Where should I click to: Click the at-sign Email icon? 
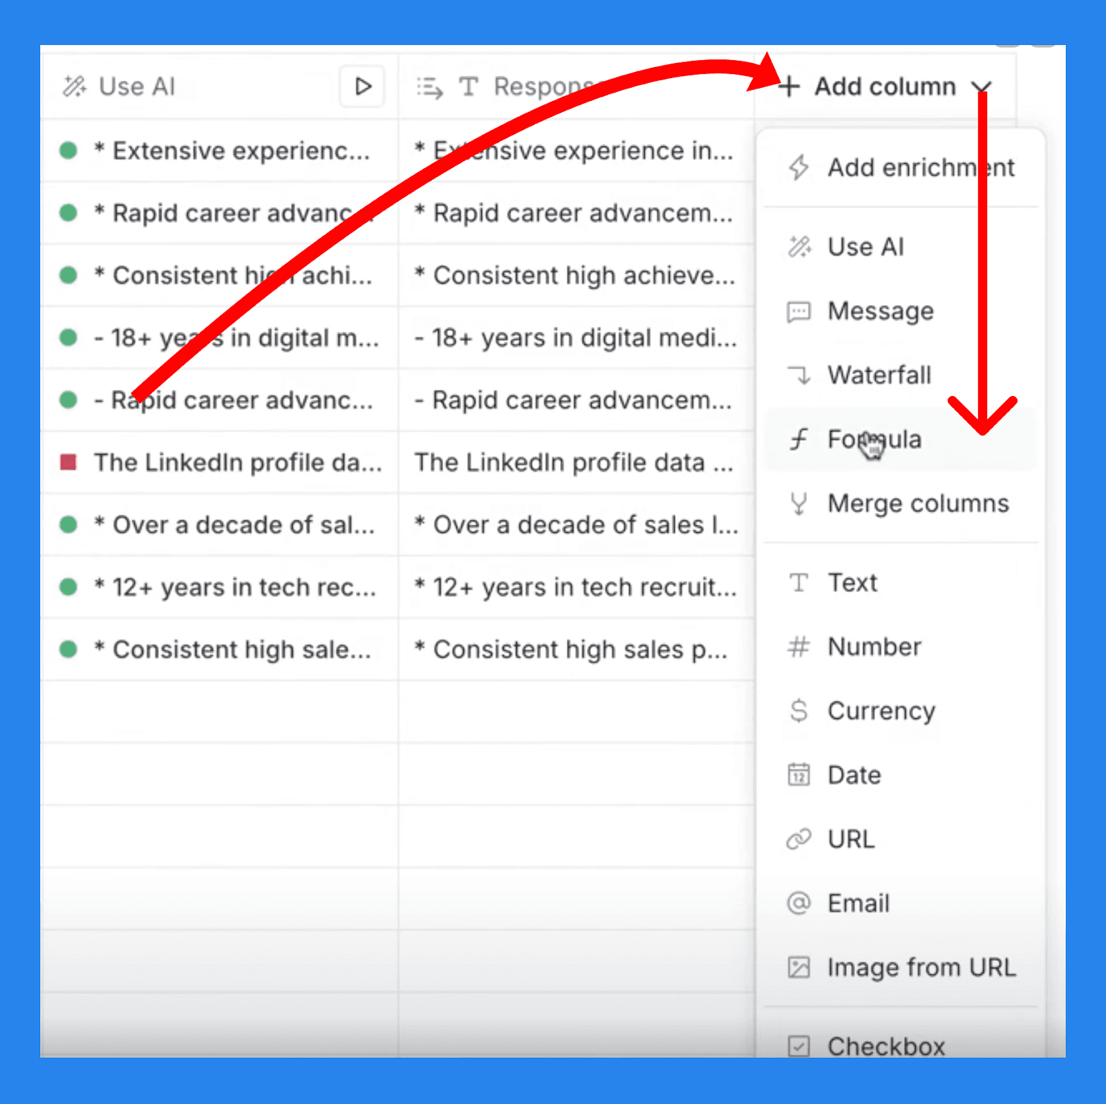[799, 903]
